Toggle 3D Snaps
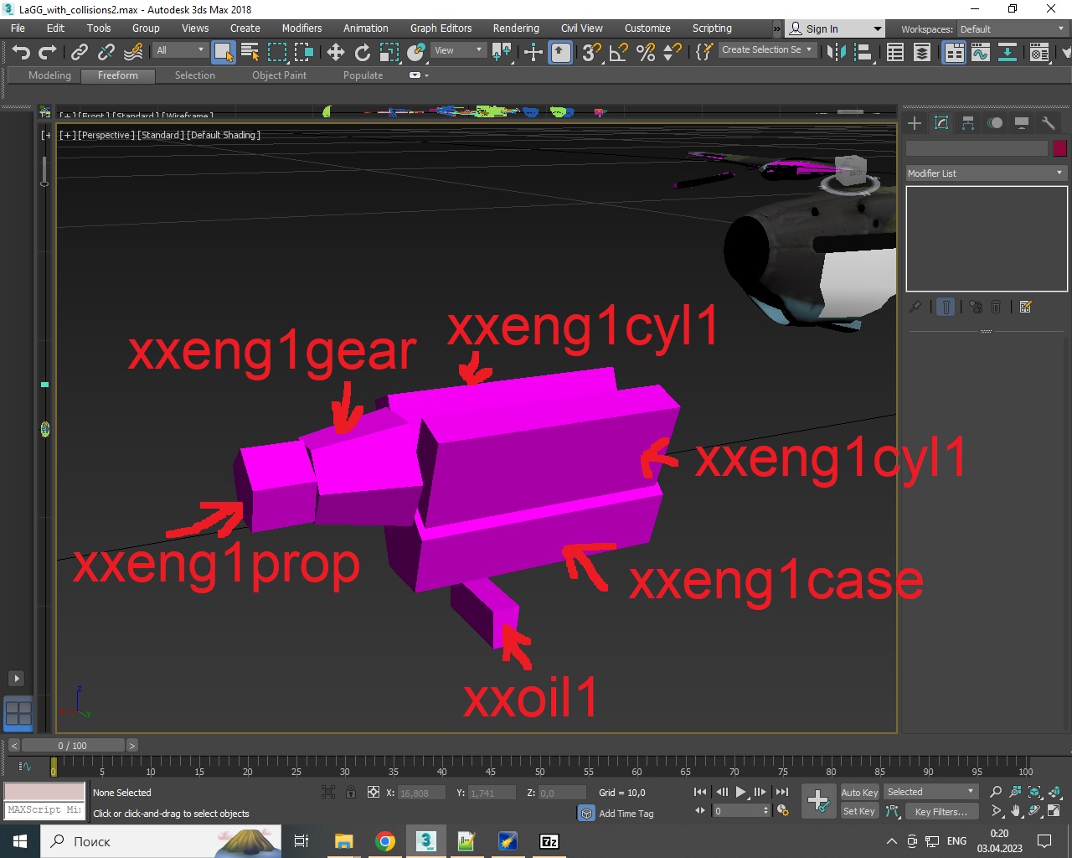The width and height of the screenshot is (1072, 858). point(592,52)
